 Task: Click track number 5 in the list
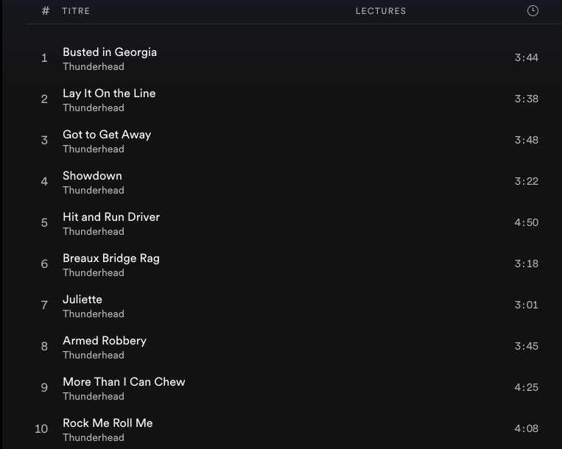point(44,223)
